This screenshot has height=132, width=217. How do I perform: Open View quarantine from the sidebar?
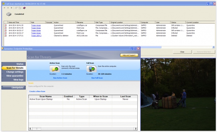(x=15, y=76)
